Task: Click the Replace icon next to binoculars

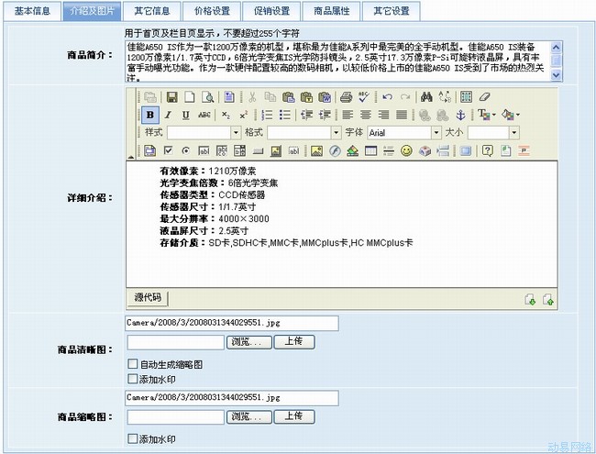Action: (445, 97)
